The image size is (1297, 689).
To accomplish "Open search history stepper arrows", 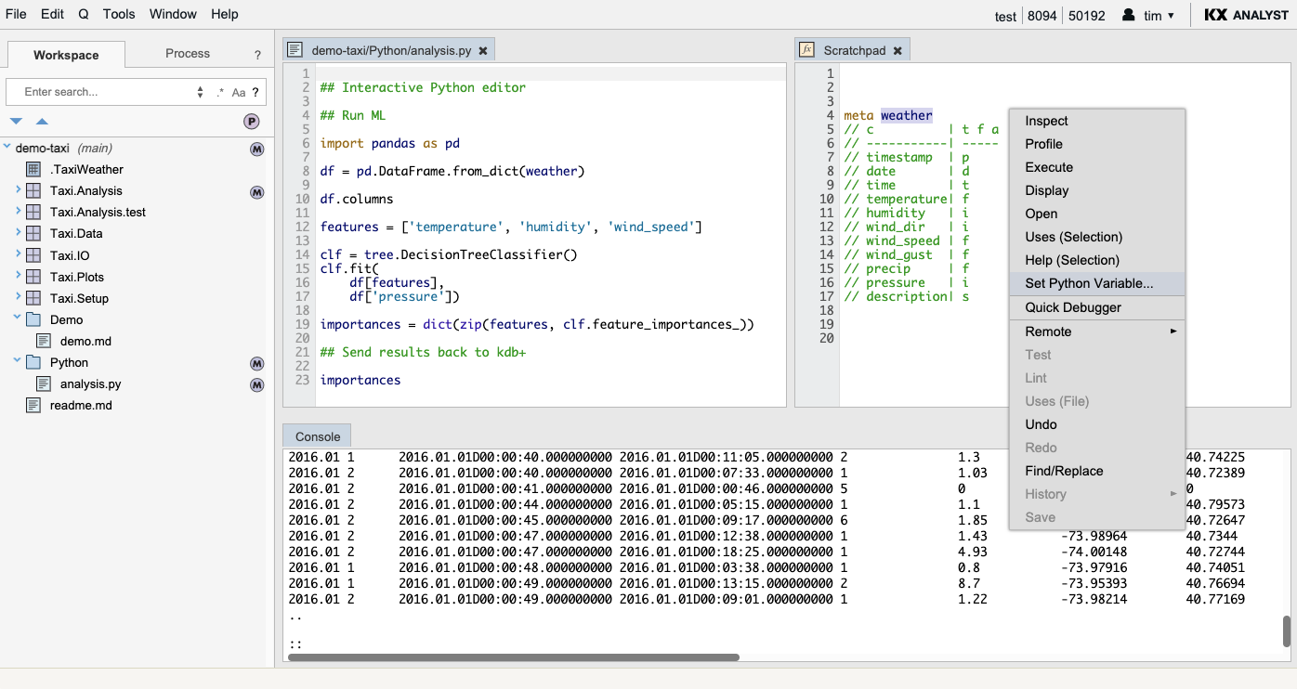I will 201,92.
